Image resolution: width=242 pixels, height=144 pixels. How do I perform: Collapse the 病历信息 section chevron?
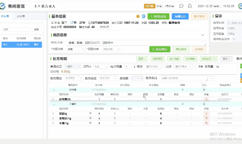[203, 35]
